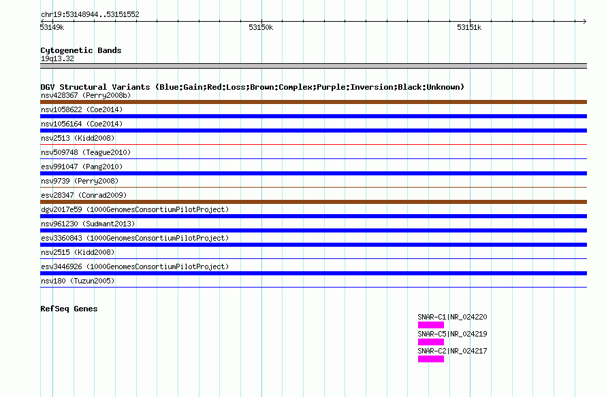Viewport: 606px width, 397px height.
Task: Click the SNAR-C1|NR_024220 gene label
Action: (452, 317)
